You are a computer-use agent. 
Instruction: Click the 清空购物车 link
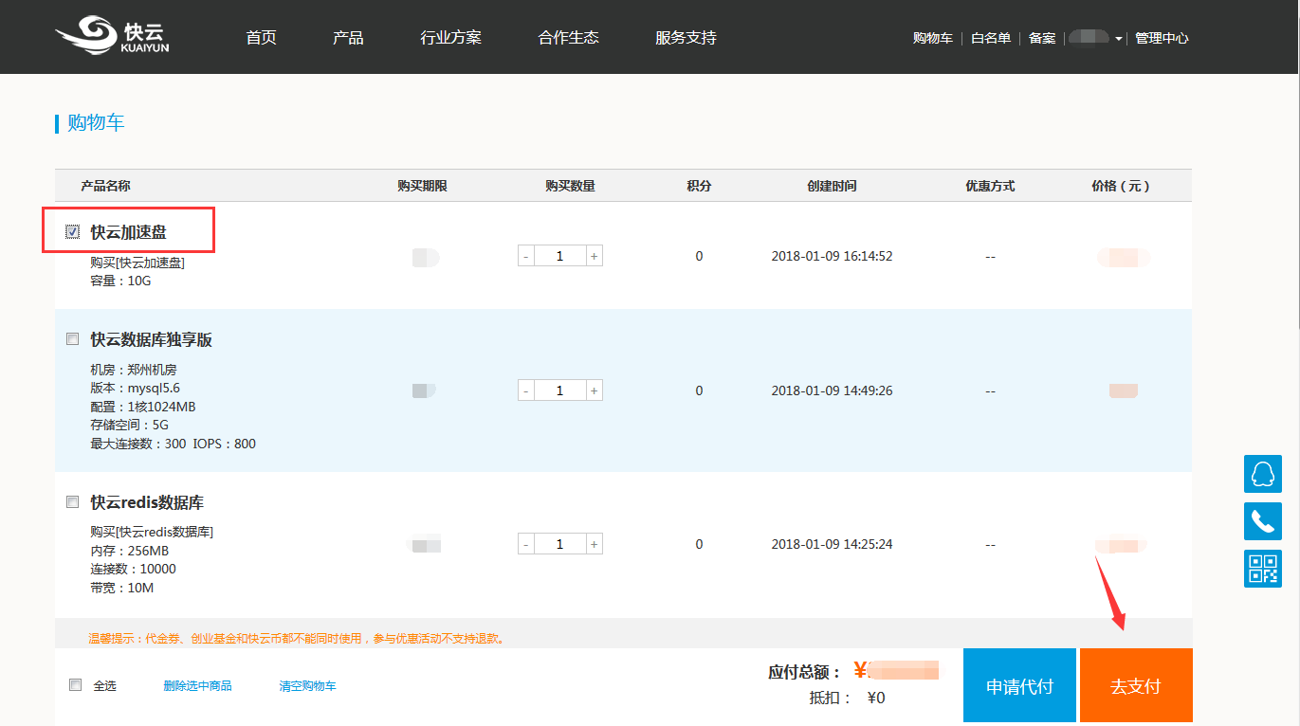click(x=307, y=685)
